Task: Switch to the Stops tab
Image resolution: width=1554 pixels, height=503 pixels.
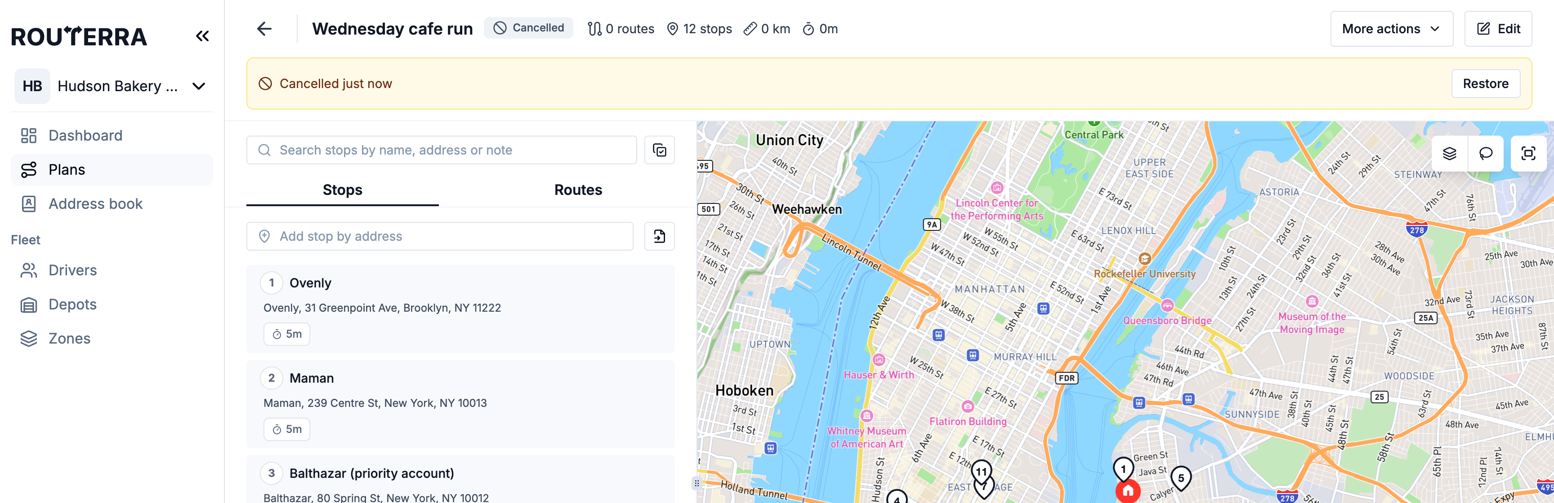Action: point(342,190)
